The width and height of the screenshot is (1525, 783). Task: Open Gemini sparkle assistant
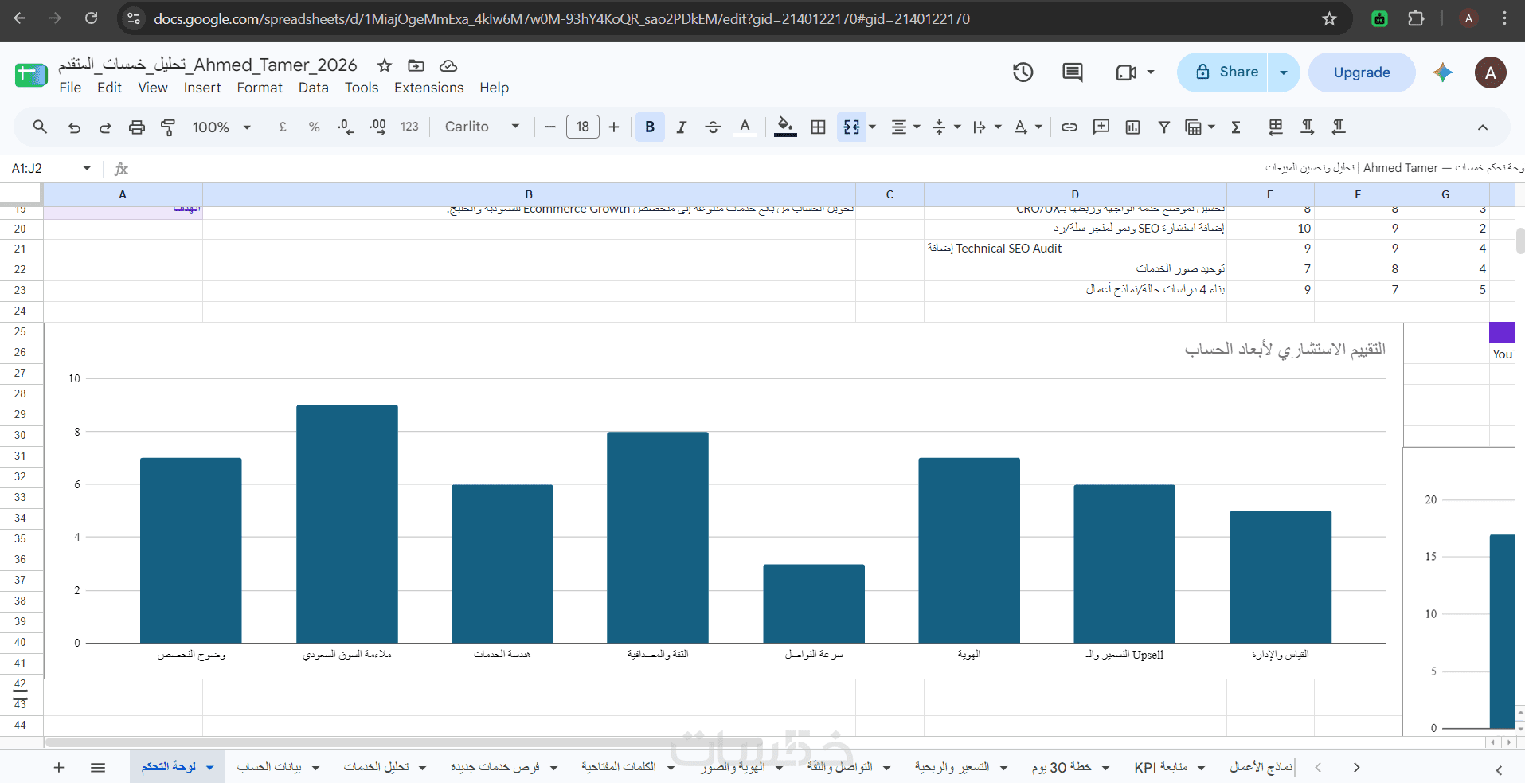pyautogui.click(x=1442, y=72)
